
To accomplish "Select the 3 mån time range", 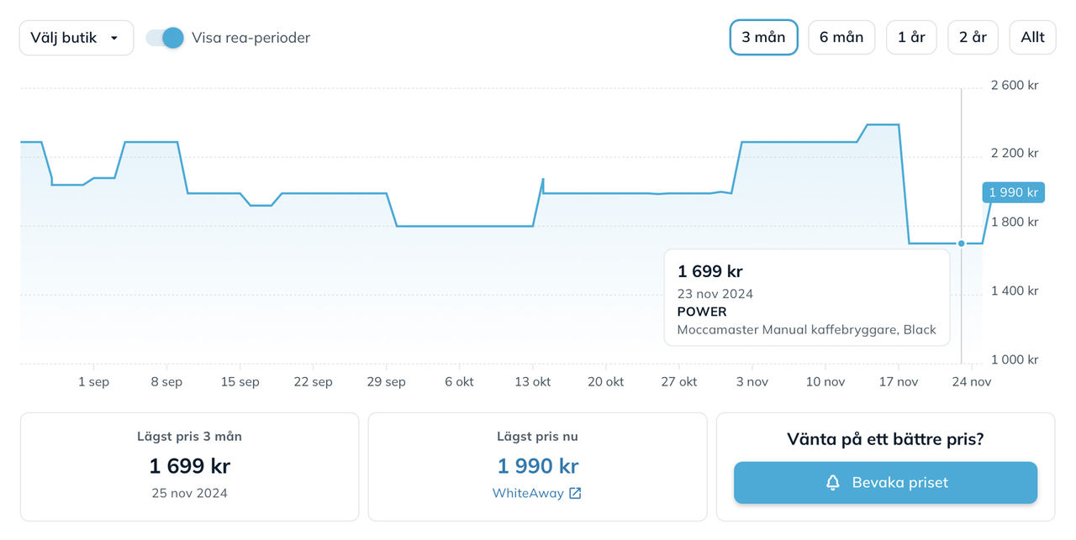I will pyautogui.click(x=763, y=38).
